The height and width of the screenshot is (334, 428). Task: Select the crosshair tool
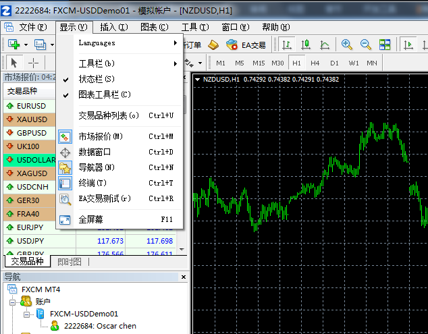pyautogui.click(x=33, y=63)
